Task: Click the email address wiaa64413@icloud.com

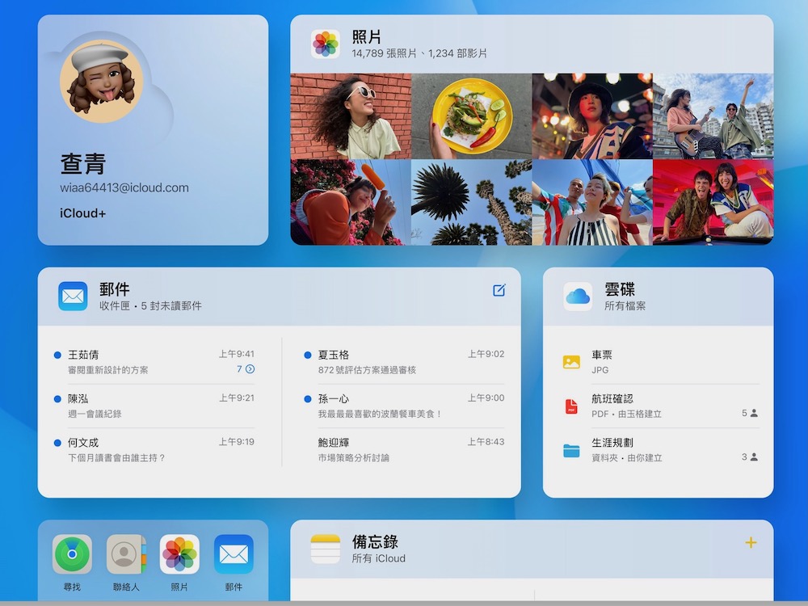Action: pos(124,187)
